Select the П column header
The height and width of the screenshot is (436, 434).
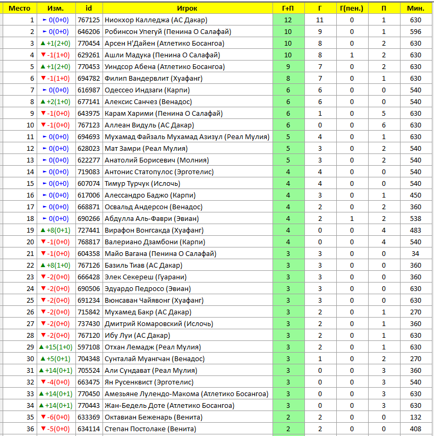click(384, 8)
